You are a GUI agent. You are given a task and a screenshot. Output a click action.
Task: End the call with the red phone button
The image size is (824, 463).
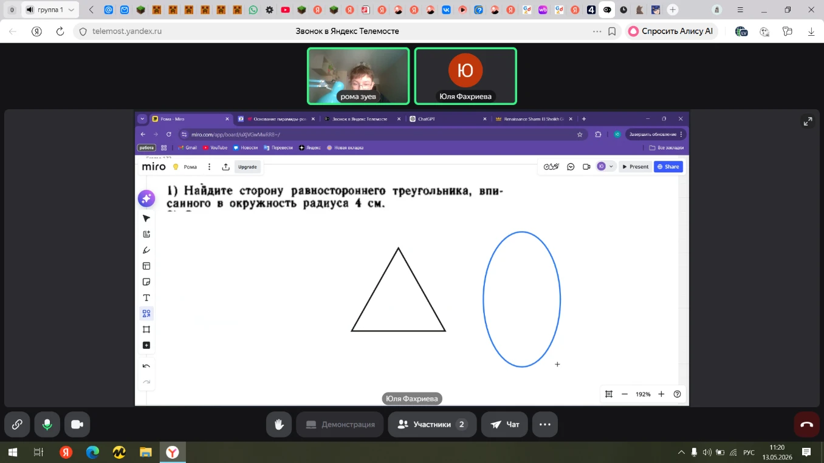pyautogui.click(x=807, y=424)
